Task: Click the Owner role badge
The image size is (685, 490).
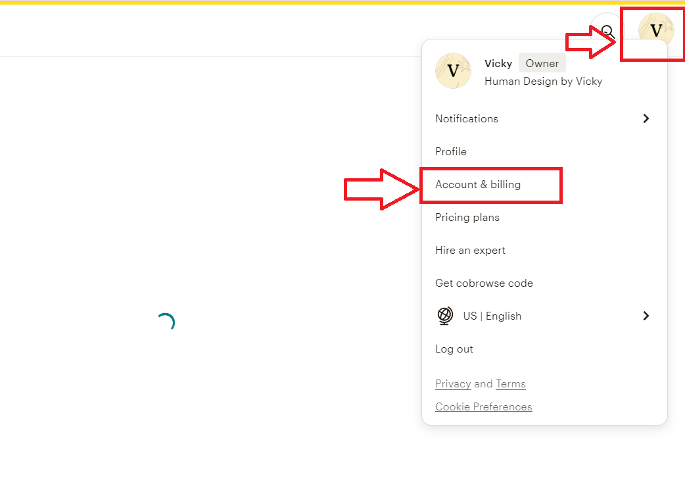Action: 542,63
